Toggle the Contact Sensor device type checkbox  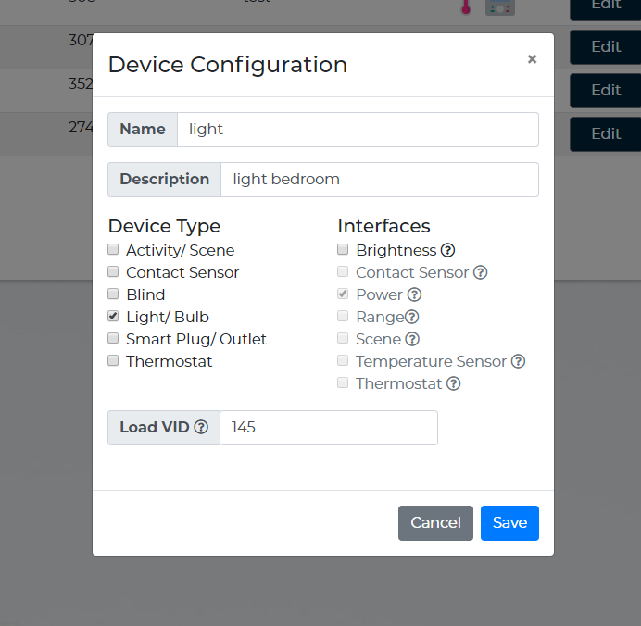[113, 272]
